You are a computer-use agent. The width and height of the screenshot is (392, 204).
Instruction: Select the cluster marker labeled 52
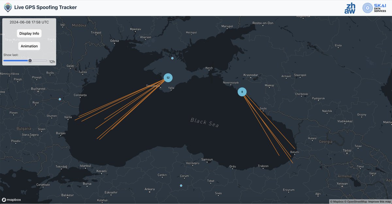[x=168, y=78]
